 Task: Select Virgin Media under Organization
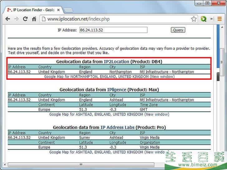150,147
